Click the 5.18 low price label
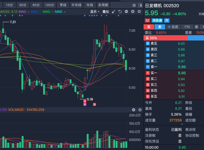The width and height of the screenshot is (204, 150). coord(90,99)
